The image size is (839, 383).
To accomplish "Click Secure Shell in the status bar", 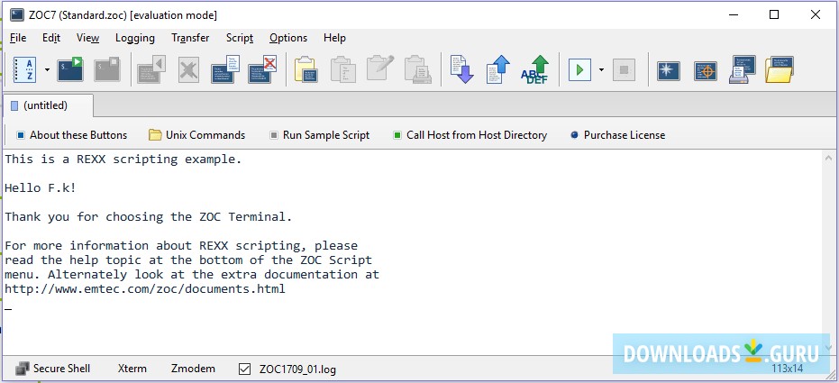I will pyautogui.click(x=53, y=369).
